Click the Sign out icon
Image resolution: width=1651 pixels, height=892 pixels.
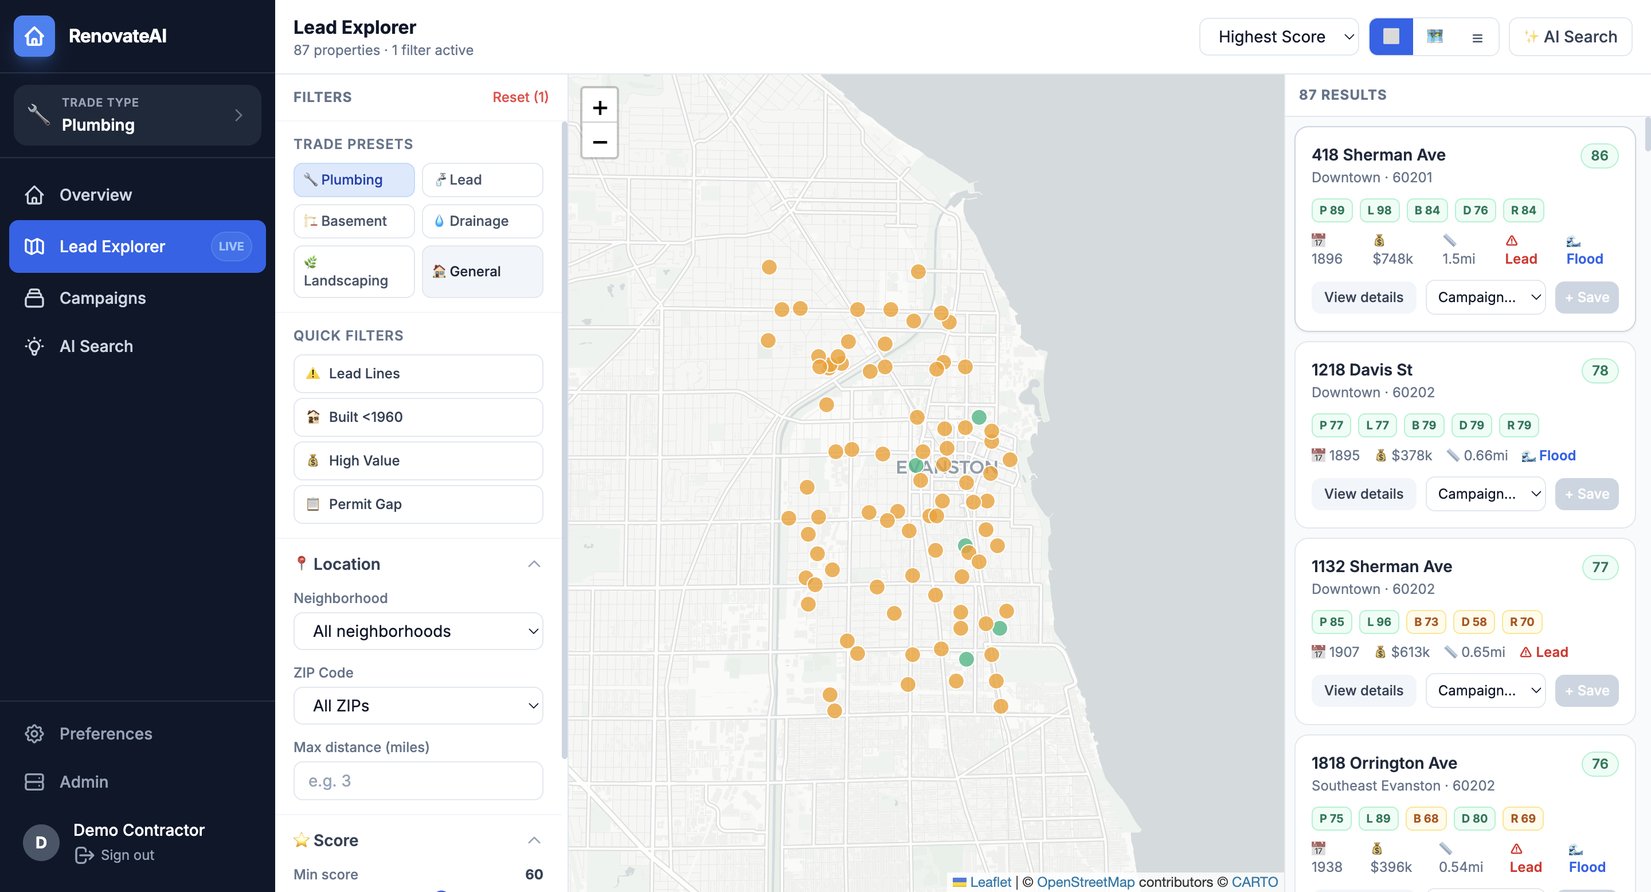tap(84, 855)
